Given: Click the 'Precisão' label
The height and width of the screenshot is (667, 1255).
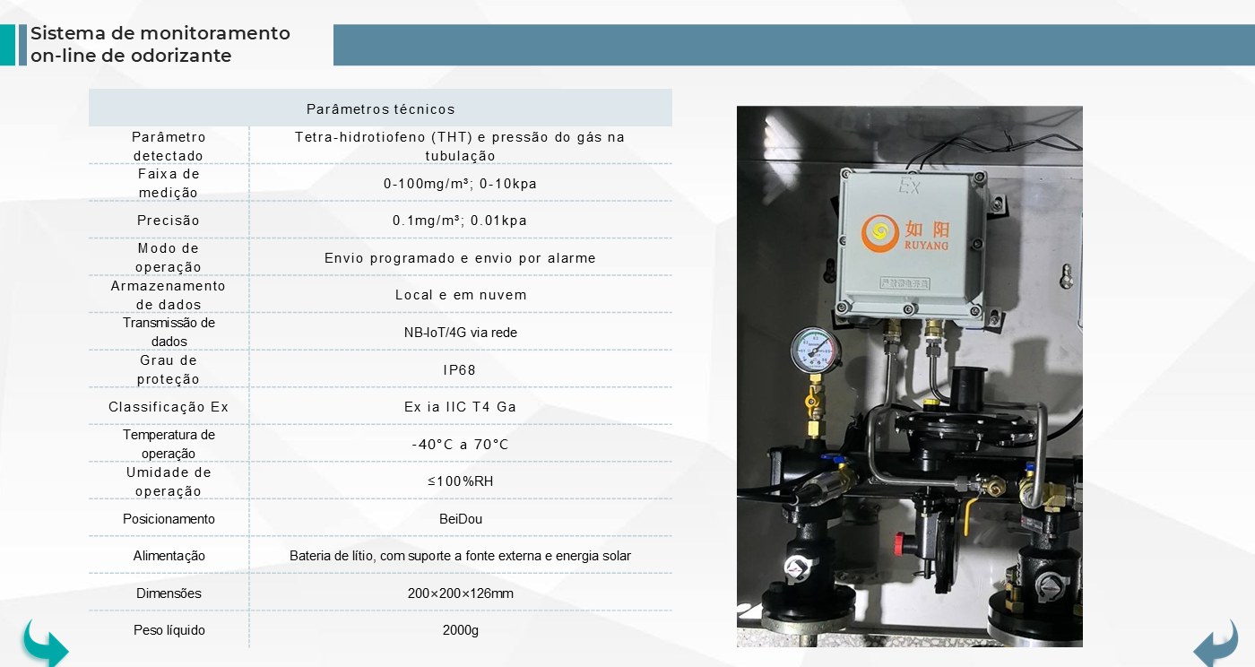Looking at the screenshot, I should (169, 221).
